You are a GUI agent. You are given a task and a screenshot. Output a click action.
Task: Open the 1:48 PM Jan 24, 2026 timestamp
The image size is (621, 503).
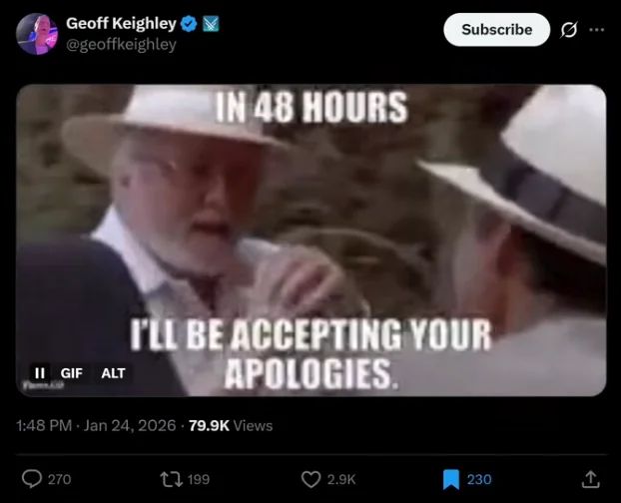click(96, 425)
